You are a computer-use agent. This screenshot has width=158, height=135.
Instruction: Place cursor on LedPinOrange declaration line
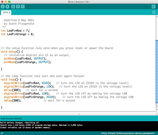[x=17, y=34]
